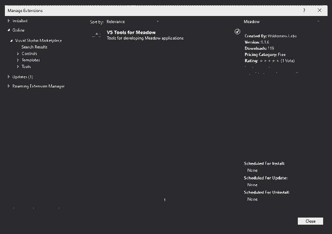Click the Scheduled For Uninstall heading
Viewport: 332px width, 234px height.
[267, 192]
